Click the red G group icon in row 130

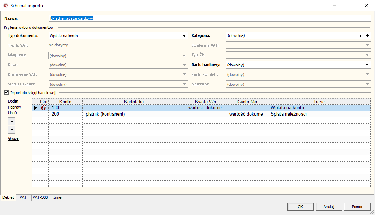coord(44,108)
